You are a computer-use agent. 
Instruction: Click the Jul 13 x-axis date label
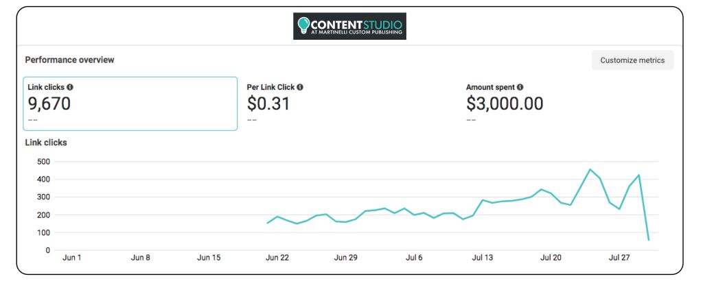(x=483, y=258)
